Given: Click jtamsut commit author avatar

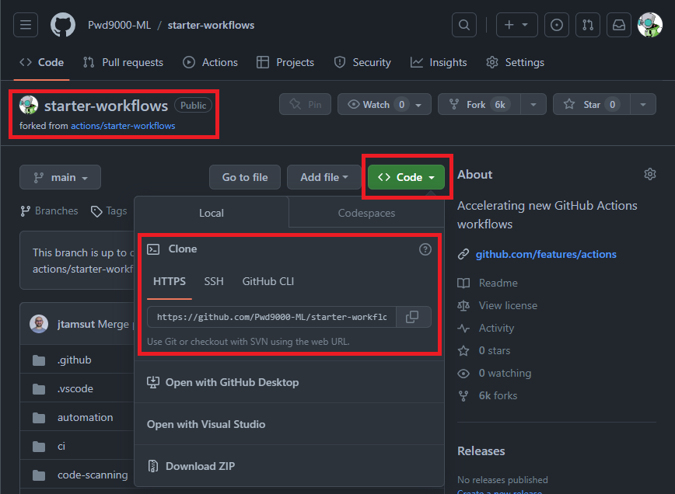Looking at the screenshot, I should [x=39, y=324].
